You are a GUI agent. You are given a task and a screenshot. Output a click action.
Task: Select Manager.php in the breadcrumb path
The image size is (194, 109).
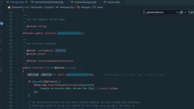(x=67, y=7)
